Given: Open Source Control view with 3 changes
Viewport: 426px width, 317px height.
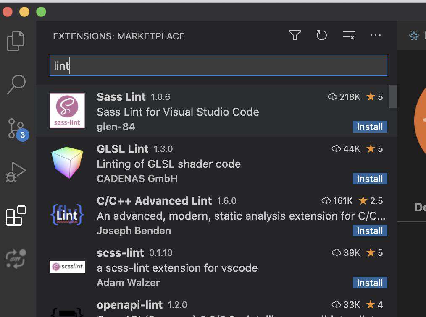Looking at the screenshot, I should [x=18, y=130].
